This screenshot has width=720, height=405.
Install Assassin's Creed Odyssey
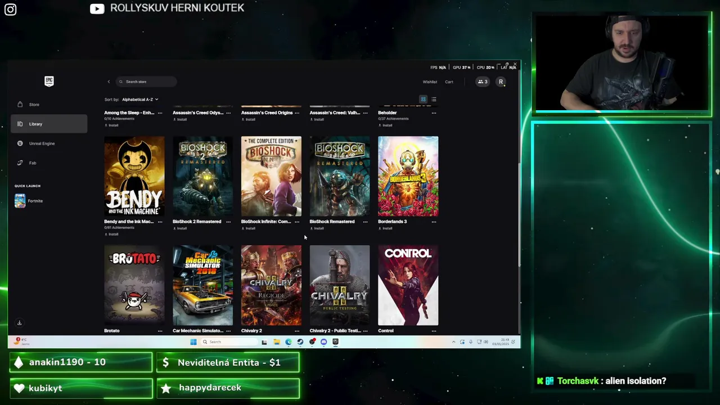180,119
